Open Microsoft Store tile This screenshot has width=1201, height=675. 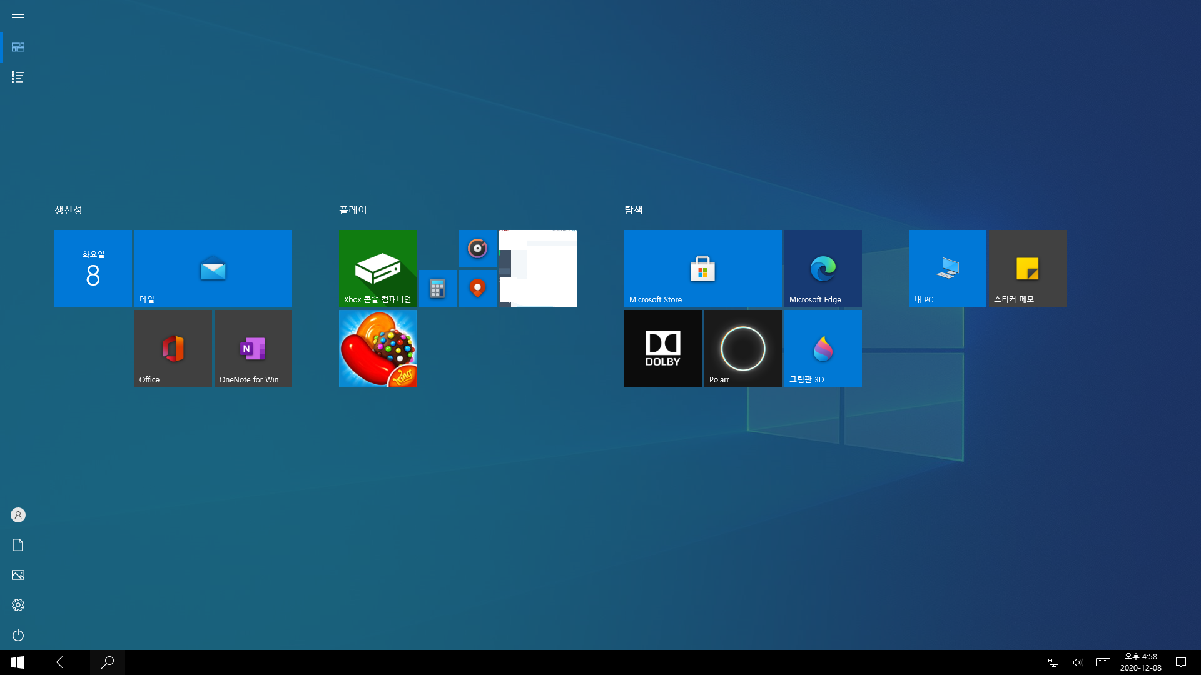[x=702, y=269]
